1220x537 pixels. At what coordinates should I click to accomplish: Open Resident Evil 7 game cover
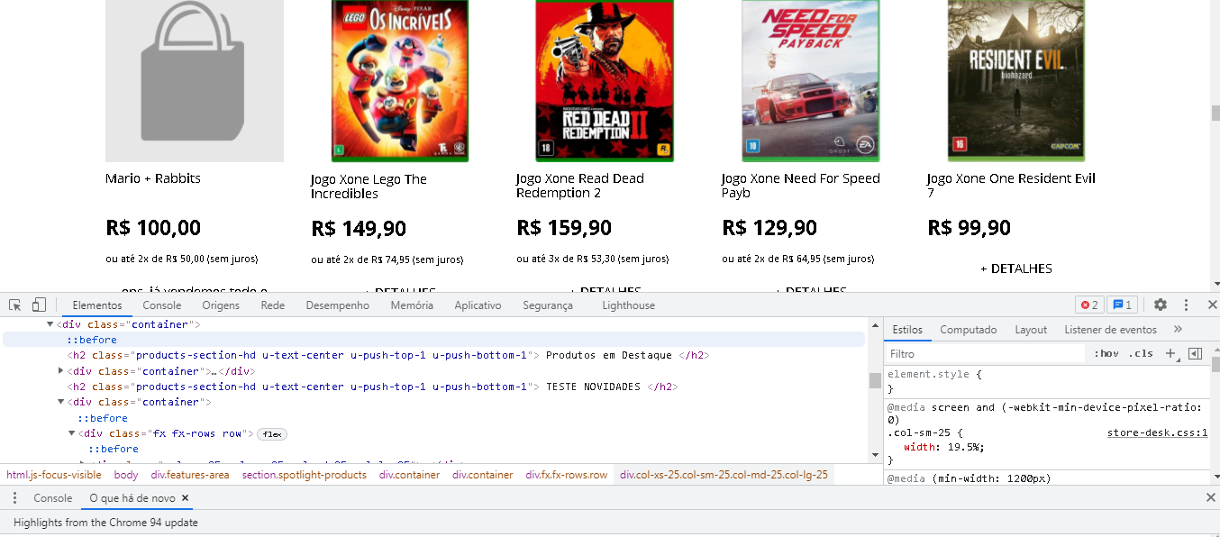[x=1015, y=81]
